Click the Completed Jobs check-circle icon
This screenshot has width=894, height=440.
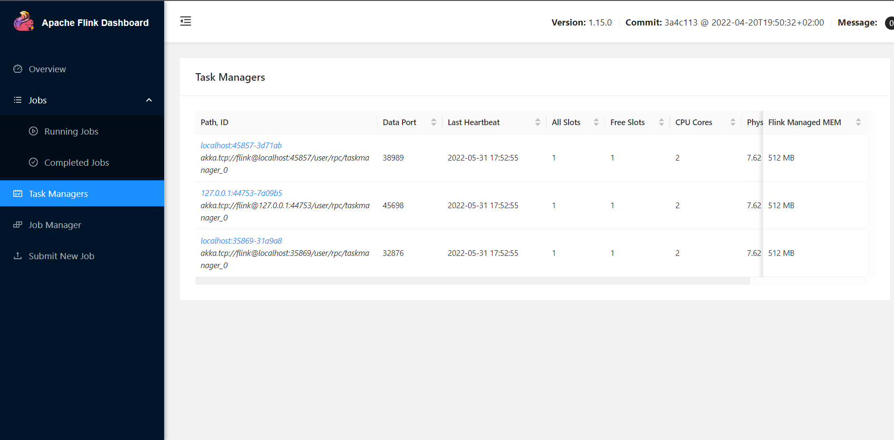tap(33, 162)
